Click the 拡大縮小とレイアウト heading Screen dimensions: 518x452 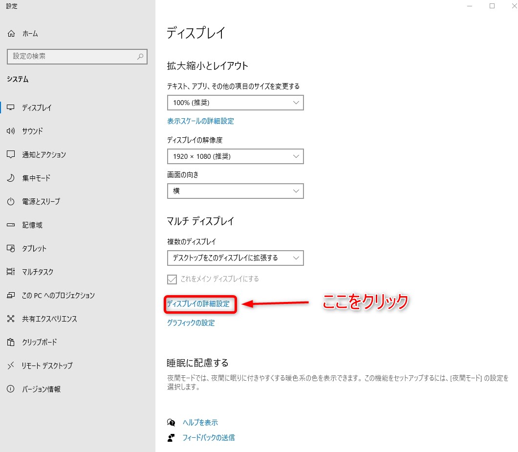point(208,66)
